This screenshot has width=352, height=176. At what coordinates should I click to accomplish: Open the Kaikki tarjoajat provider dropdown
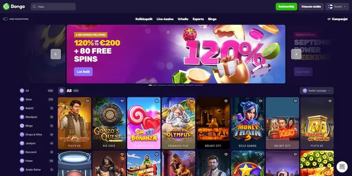pyautogui.click(x=316, y=91)
